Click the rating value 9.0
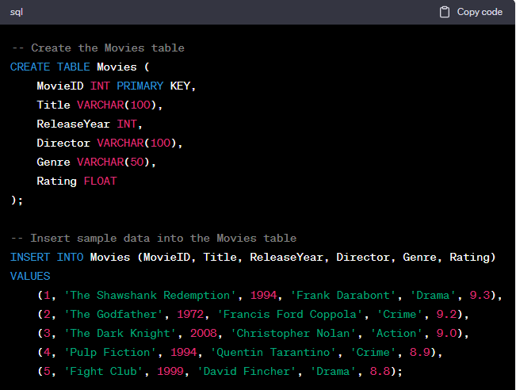Image resolution: width=516 pixels, height=390 pixels. click(x=446, y=334)
